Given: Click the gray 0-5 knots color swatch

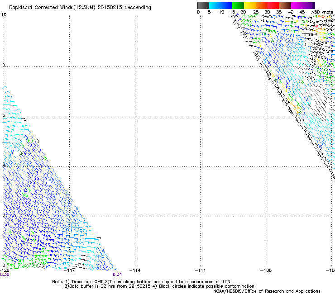Looking at the screenshot, I should tap(203, 5).
